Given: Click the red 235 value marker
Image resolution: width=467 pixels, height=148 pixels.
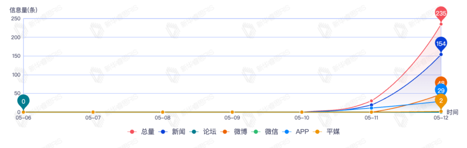Looking at the screenshot, I should 441,14.
